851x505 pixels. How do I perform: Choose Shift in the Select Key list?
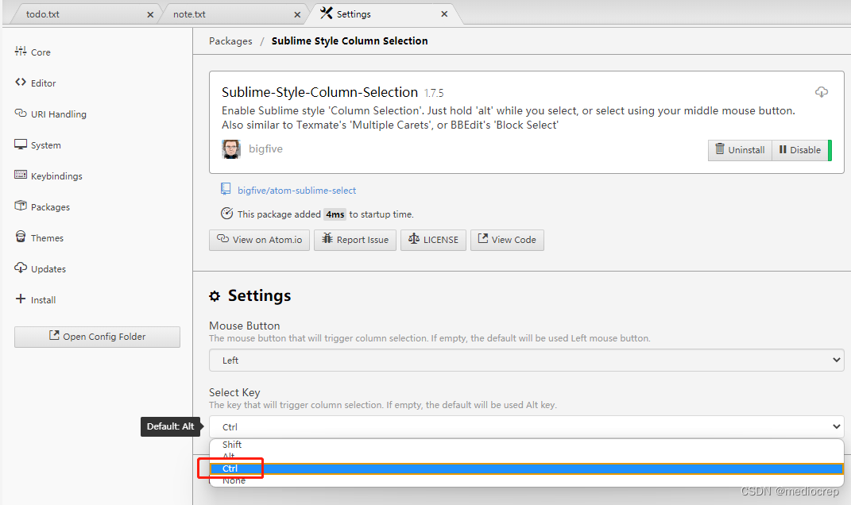(527, 444)
